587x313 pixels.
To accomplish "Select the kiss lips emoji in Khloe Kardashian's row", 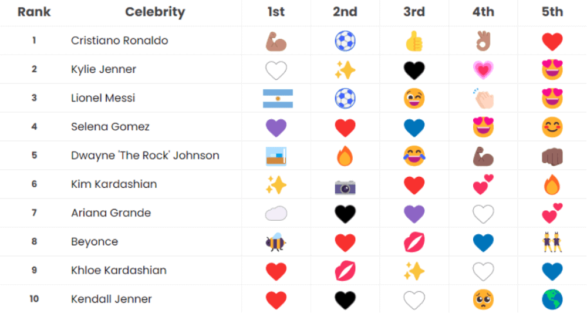I will (x=345, y=271).
